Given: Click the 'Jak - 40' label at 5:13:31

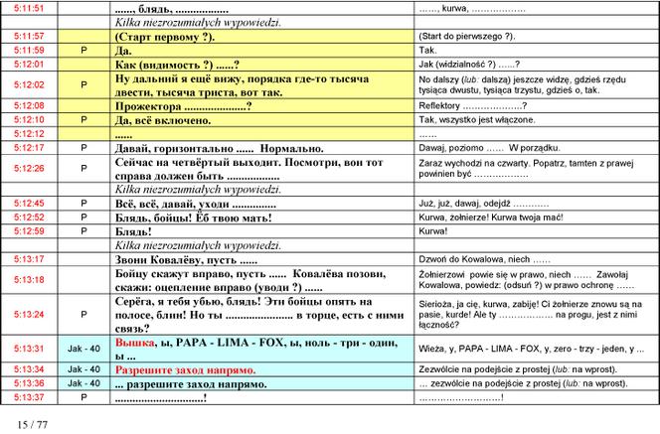Looking at the screenshot, I should [x=83, y=349].
